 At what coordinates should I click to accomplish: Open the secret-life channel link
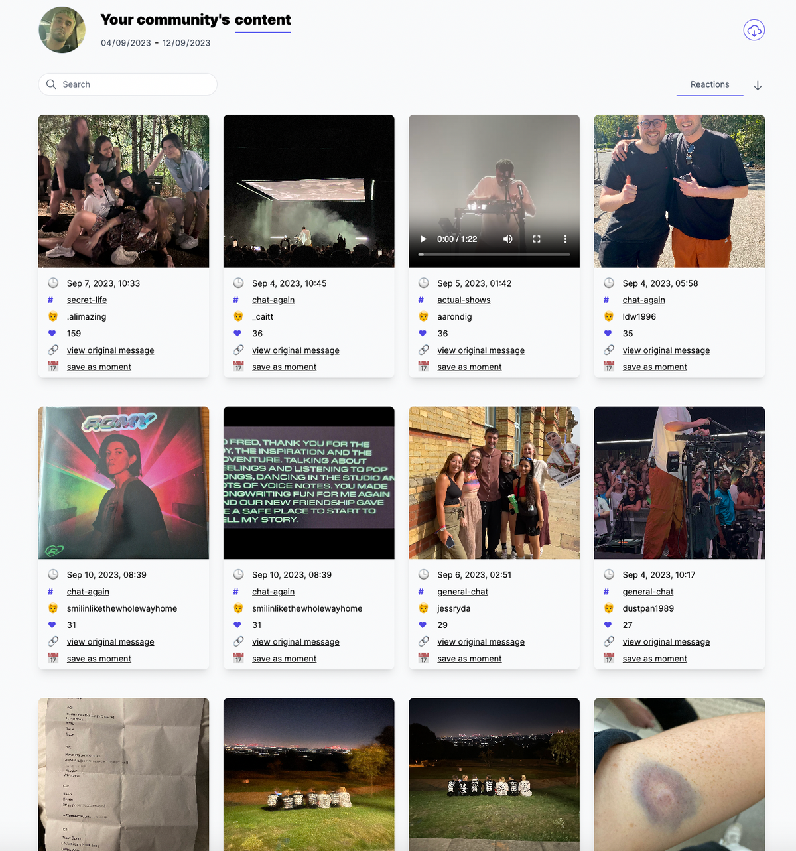pos(87,300)
